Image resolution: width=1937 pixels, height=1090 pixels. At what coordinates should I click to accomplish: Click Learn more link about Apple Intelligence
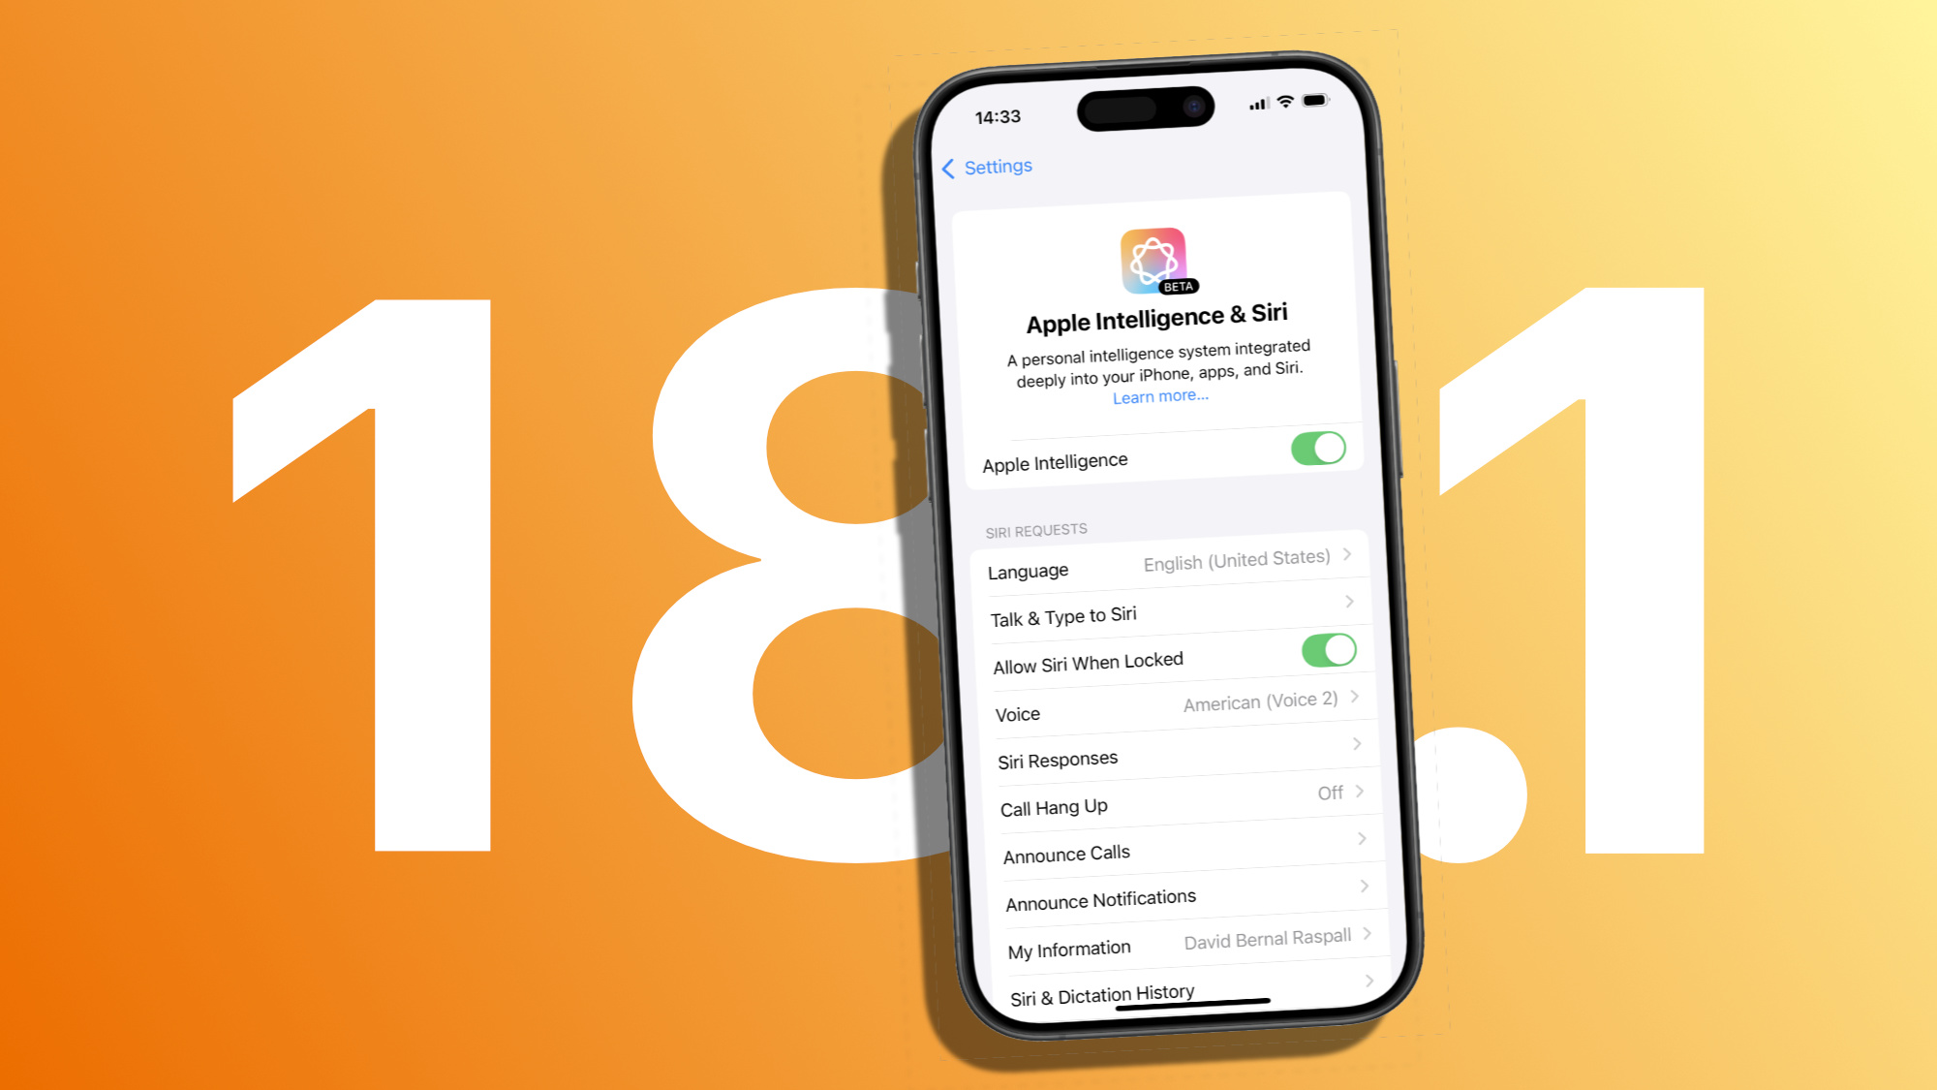point(1154,395)
